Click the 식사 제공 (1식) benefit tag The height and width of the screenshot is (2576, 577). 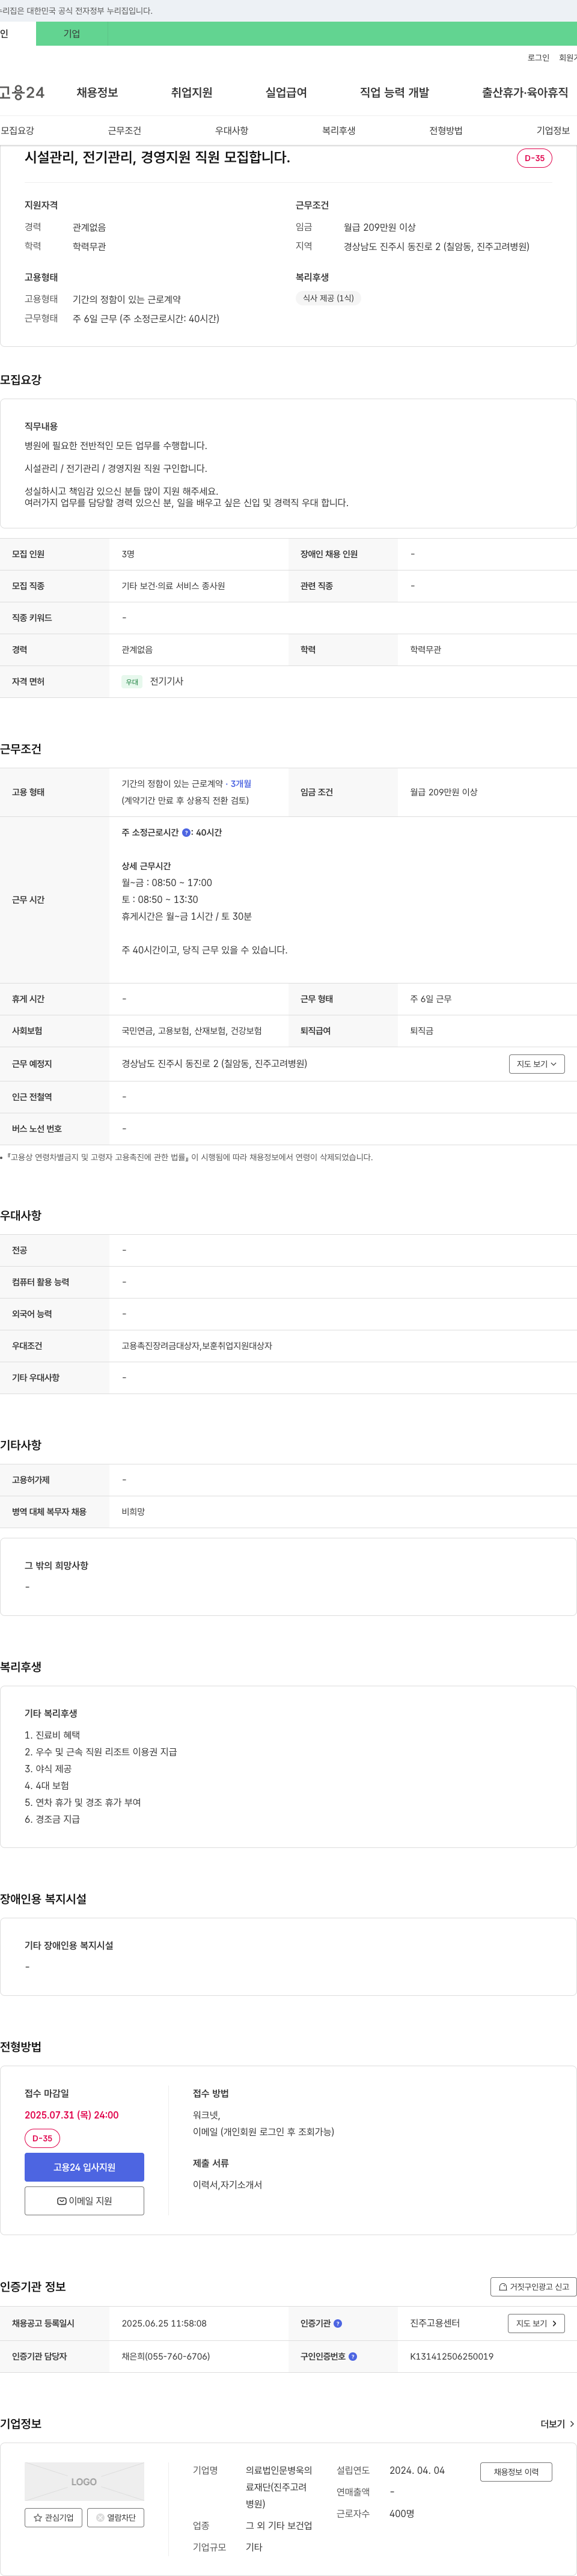[x=328, y=298]
